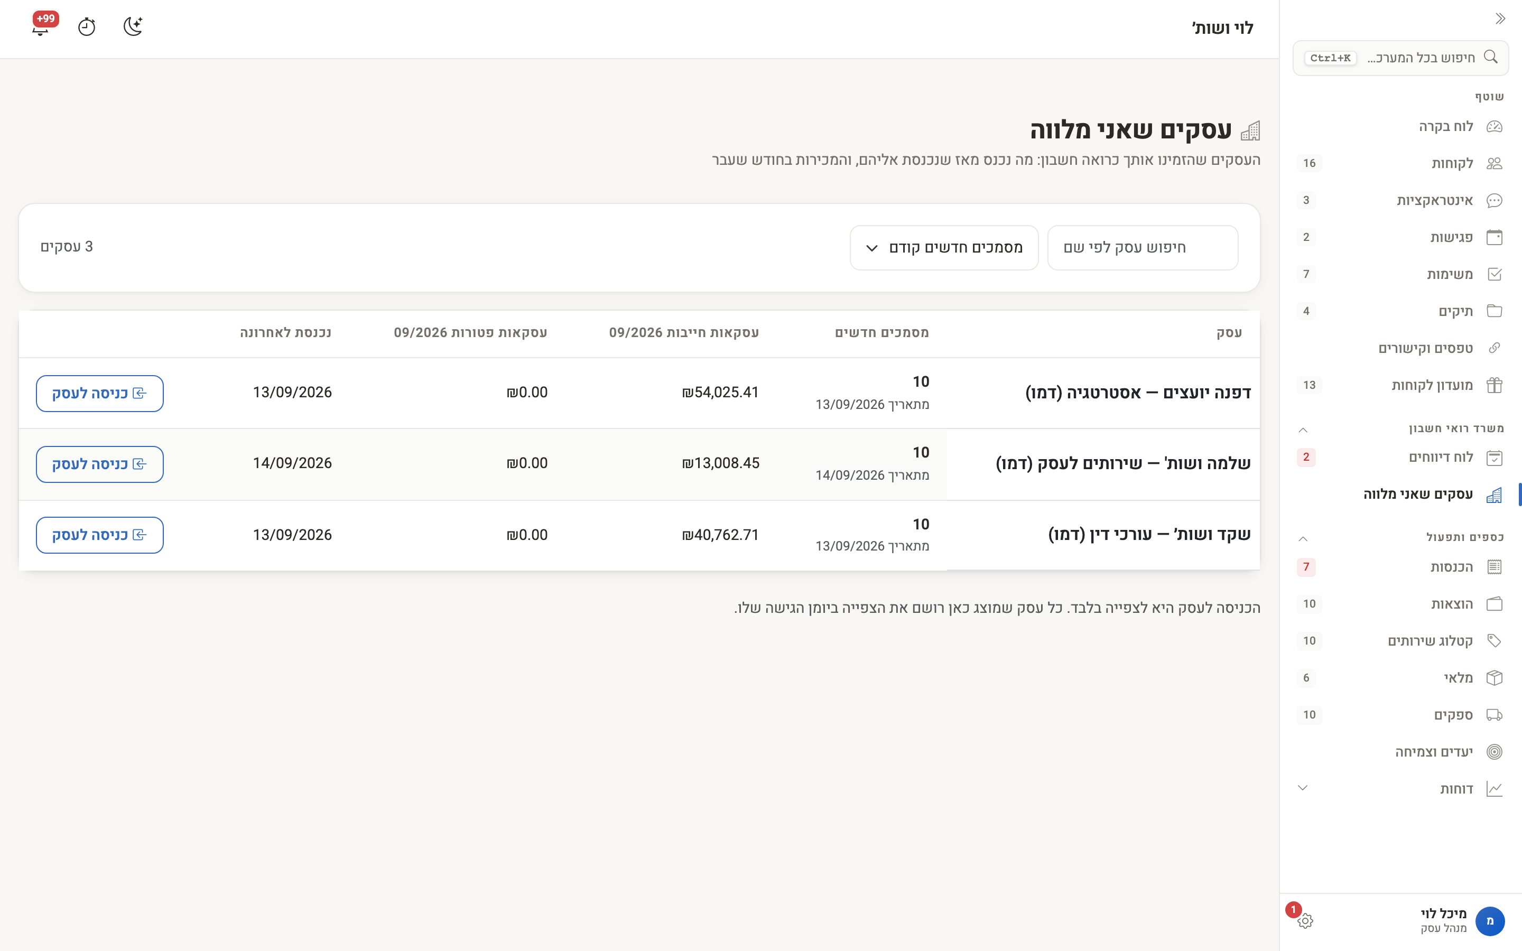The image size is (1522, 951).
Task: Open the timer stopwatch icon
Action: coord(87,27)
